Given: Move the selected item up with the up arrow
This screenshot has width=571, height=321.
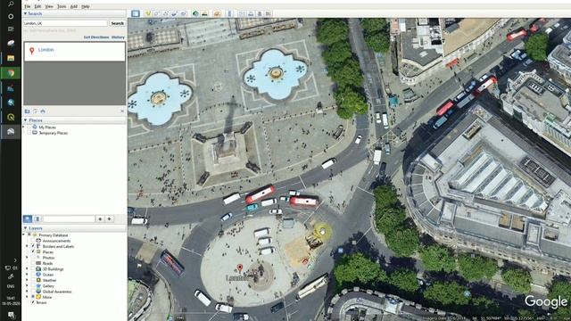Looking at the screenshot, I should point(100,218).
